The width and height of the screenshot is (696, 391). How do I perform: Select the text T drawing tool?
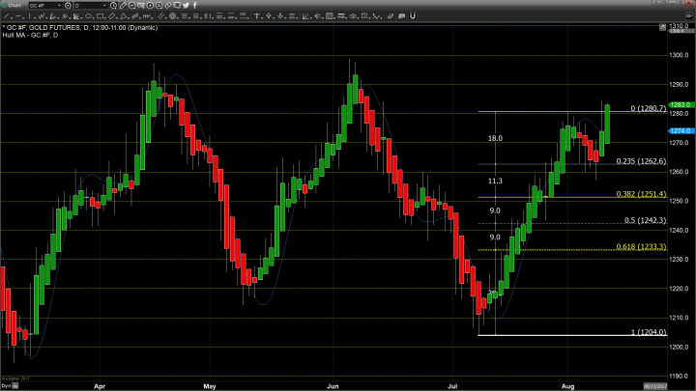256,16
